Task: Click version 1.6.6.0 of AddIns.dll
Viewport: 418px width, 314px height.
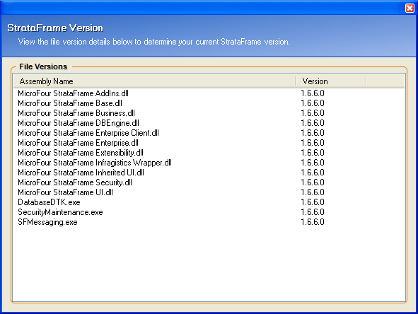Action: pyautogui.click(x=313, y=93)
